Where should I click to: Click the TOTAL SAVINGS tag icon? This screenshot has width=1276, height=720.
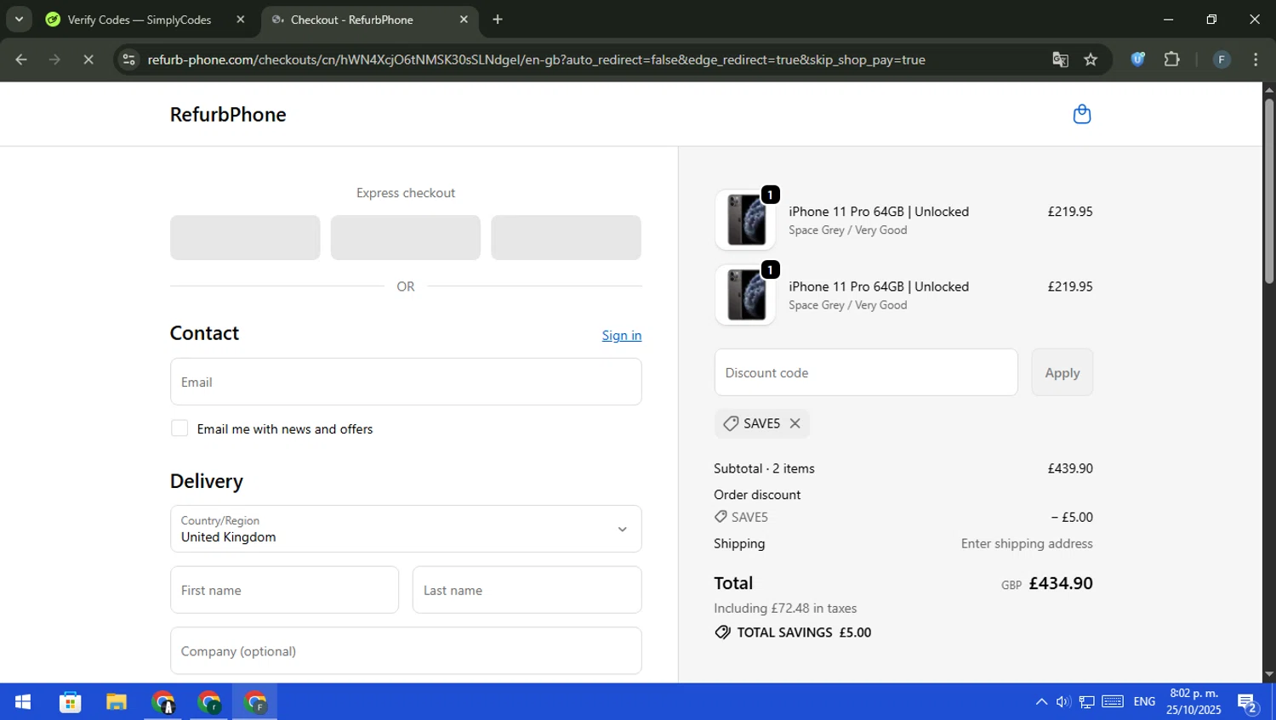tap(722, 632)
